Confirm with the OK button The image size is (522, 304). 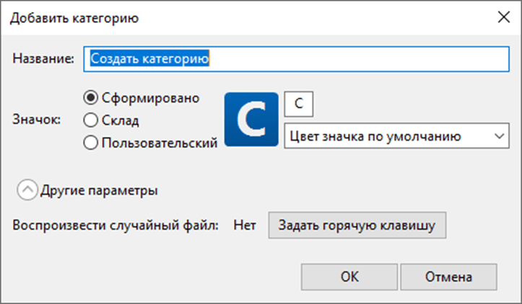coord(349,277)
